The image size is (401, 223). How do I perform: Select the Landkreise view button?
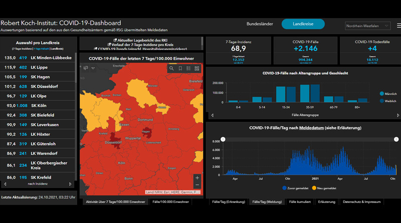[x=303, y=24]
